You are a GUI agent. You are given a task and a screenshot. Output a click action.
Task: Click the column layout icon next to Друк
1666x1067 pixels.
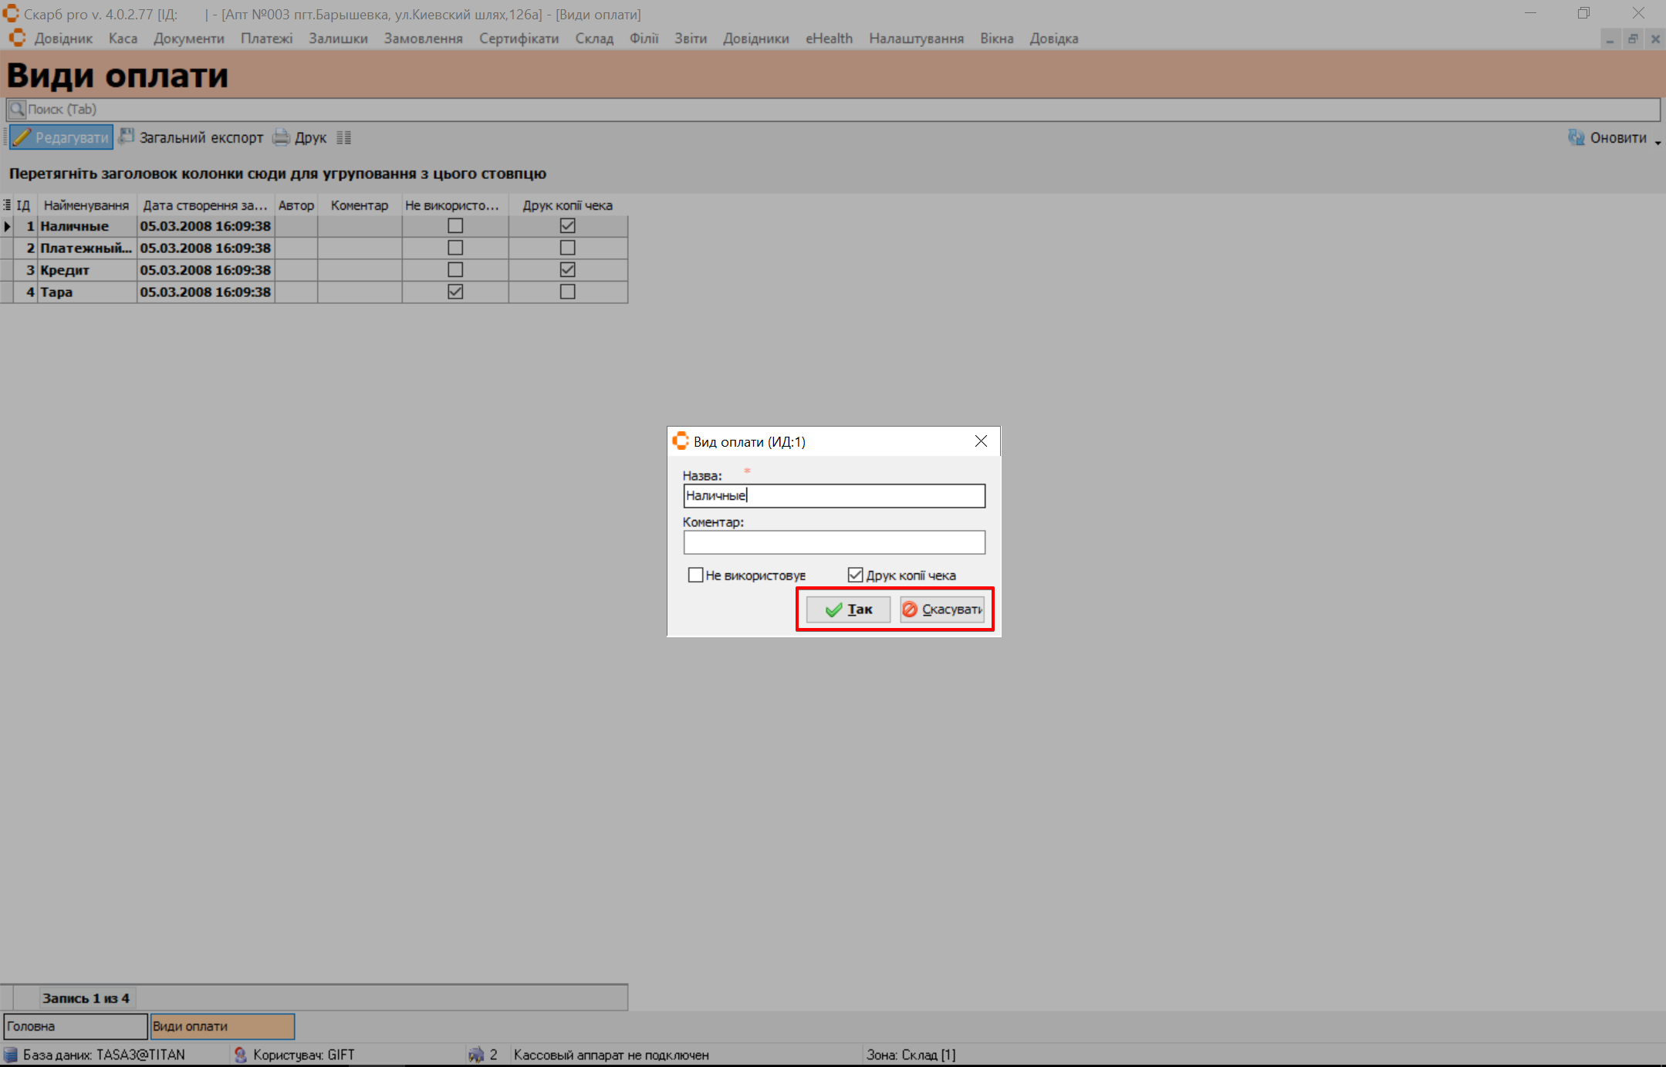click(x=344, y=137)
